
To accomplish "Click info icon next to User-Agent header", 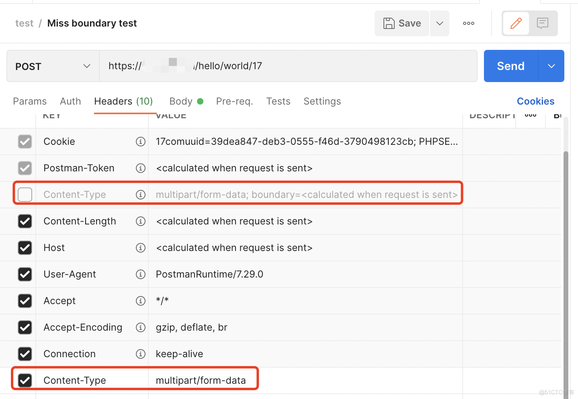I will [141, 274].
